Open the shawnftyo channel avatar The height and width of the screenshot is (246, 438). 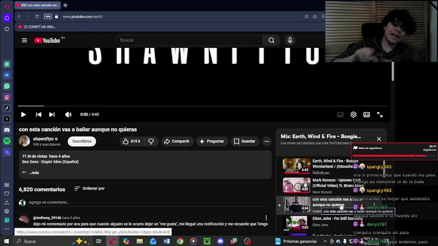(24, 141)
